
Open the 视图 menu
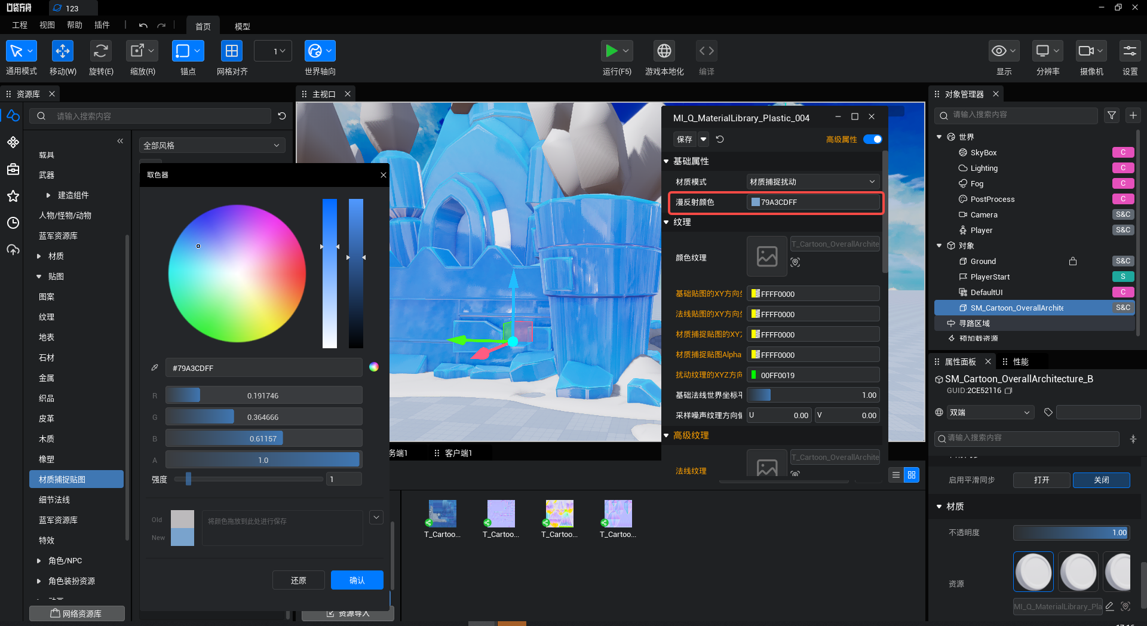pyautogui.click(x=47, y=25)
